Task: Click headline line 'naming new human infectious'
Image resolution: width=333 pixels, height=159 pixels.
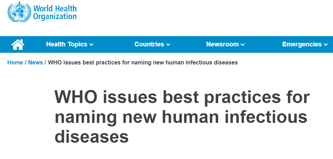Action: pyautogui.click(x=181, y=117)
